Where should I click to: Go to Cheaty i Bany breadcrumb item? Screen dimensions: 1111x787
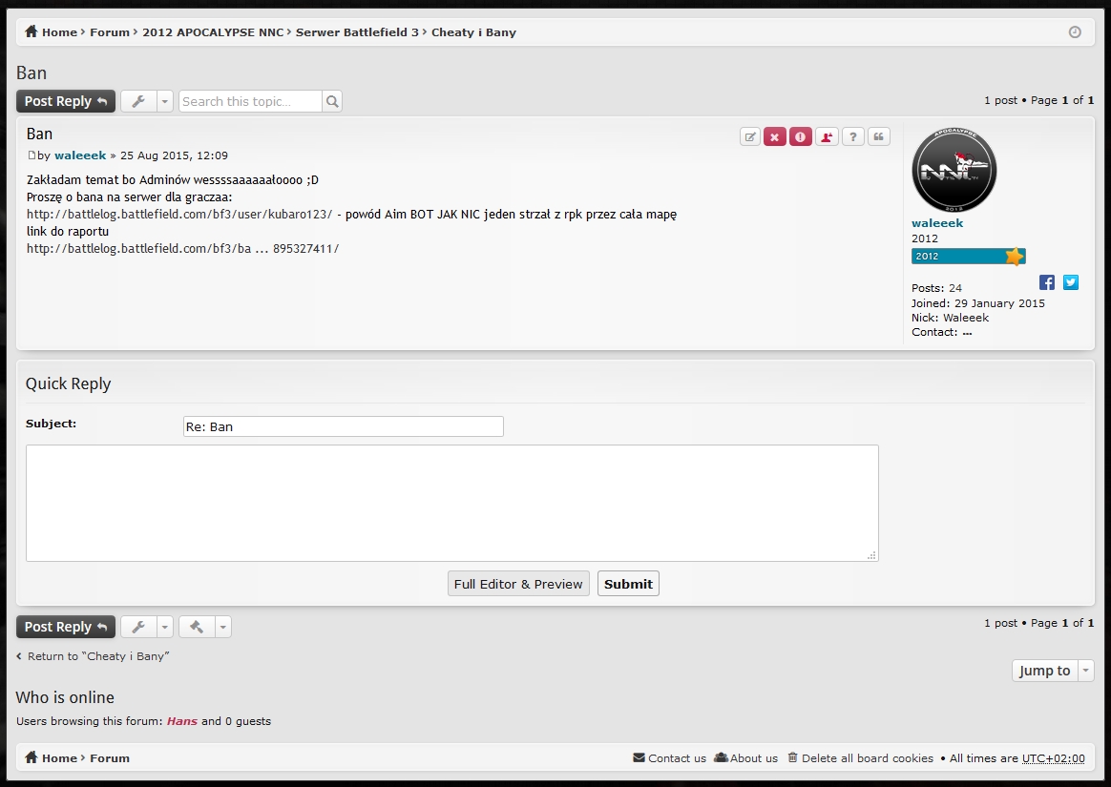pos(473,32)
